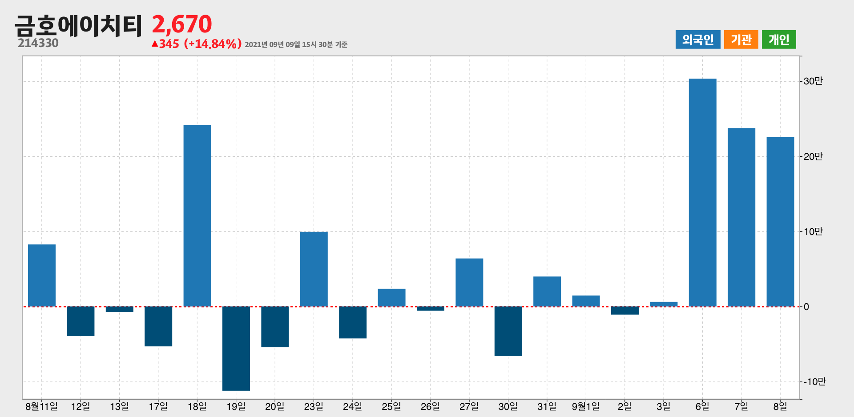This screenshot has width=854, height=417.
Task: Click the largest negative bar for 19일
Action: click(x=236, y=349)
